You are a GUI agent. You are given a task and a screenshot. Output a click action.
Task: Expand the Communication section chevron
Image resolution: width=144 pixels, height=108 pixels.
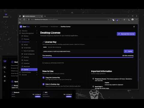[37, 72]
